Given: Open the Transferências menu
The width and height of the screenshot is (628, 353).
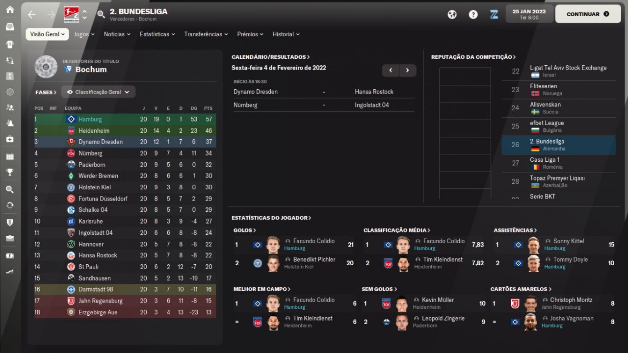Looking at the screenshot, I should [x=206, y=34].
